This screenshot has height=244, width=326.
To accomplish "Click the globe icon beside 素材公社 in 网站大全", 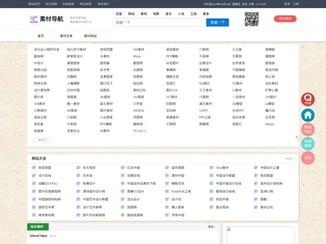I will (256, 207).
